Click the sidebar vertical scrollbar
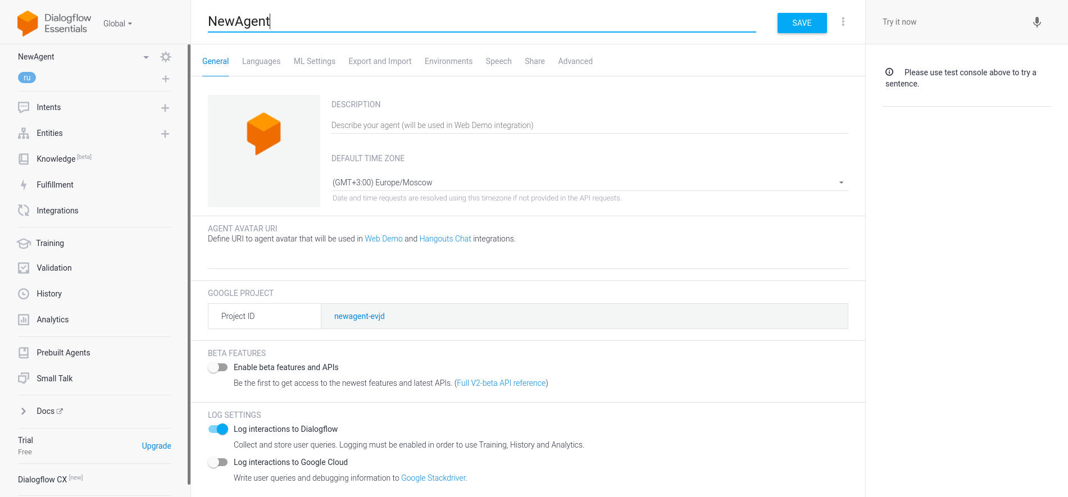This screenshot has height=497, width=1068. click(189, 264)
